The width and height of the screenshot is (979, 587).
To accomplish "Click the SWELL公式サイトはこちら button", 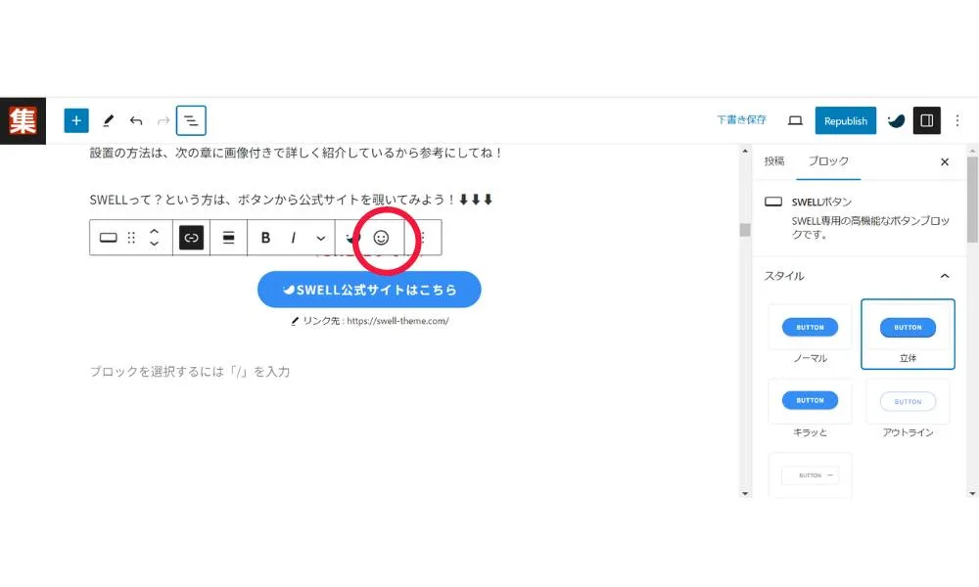I will click(x=369, y=290).
